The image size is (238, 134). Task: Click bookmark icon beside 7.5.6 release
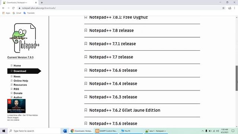tap(86, 123)
